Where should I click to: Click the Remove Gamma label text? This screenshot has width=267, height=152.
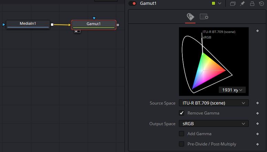click(x=203, y=113)
